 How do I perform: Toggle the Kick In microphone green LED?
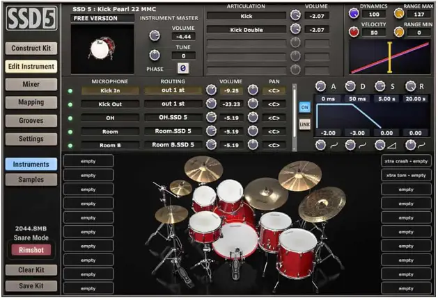[70, 91]
